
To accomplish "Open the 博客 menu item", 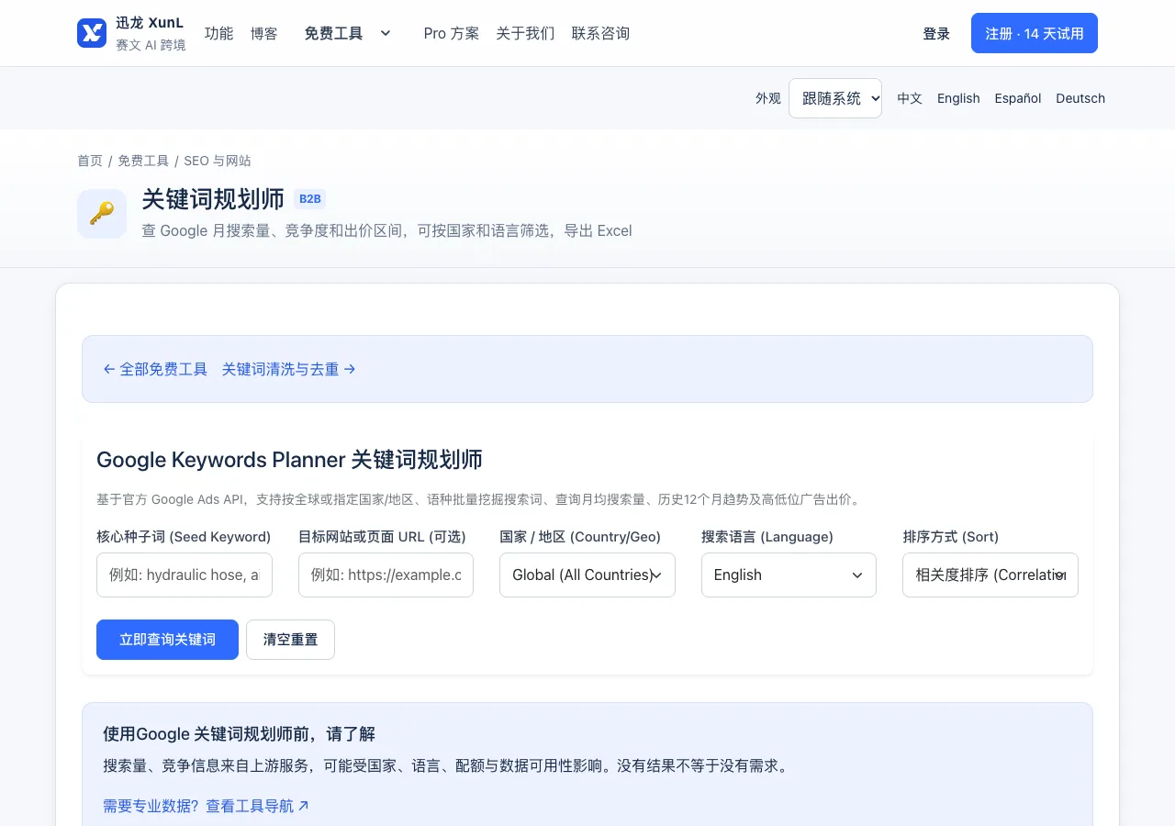I will point(263,33).
